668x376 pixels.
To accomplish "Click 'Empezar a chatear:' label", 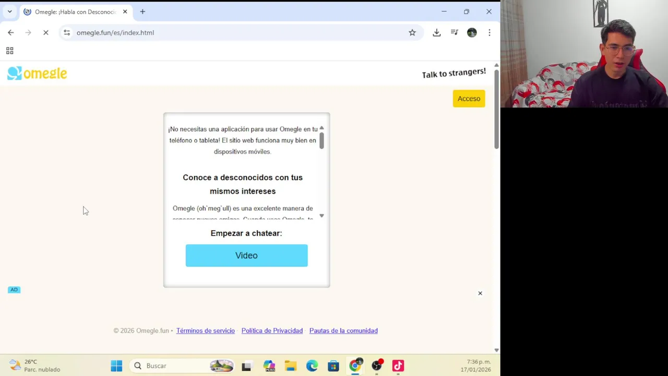I will (x=246, y=233).
